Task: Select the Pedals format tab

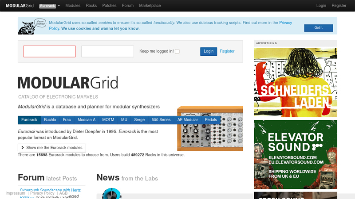Action: coord(211,120)
